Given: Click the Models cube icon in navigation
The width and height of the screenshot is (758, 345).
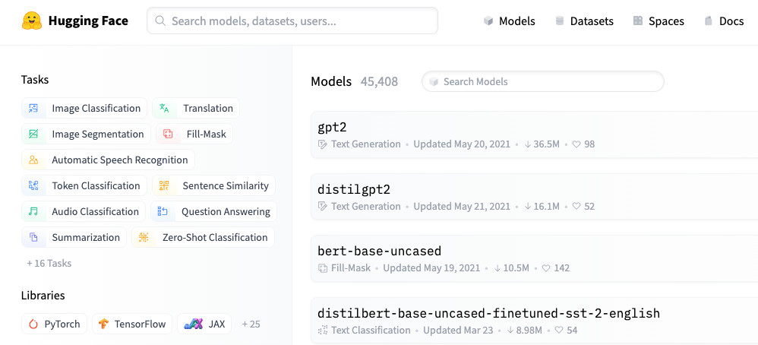Looking at the screenshot, I should [x=488, y=21].
